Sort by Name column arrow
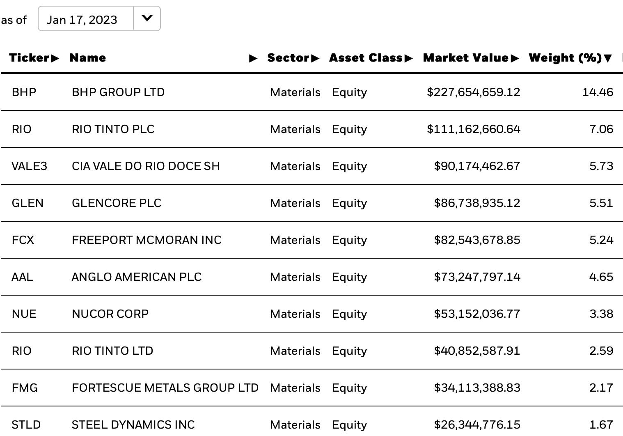Image resolution: width=623 pixels, height=436 pixels. tap(254, 58)
